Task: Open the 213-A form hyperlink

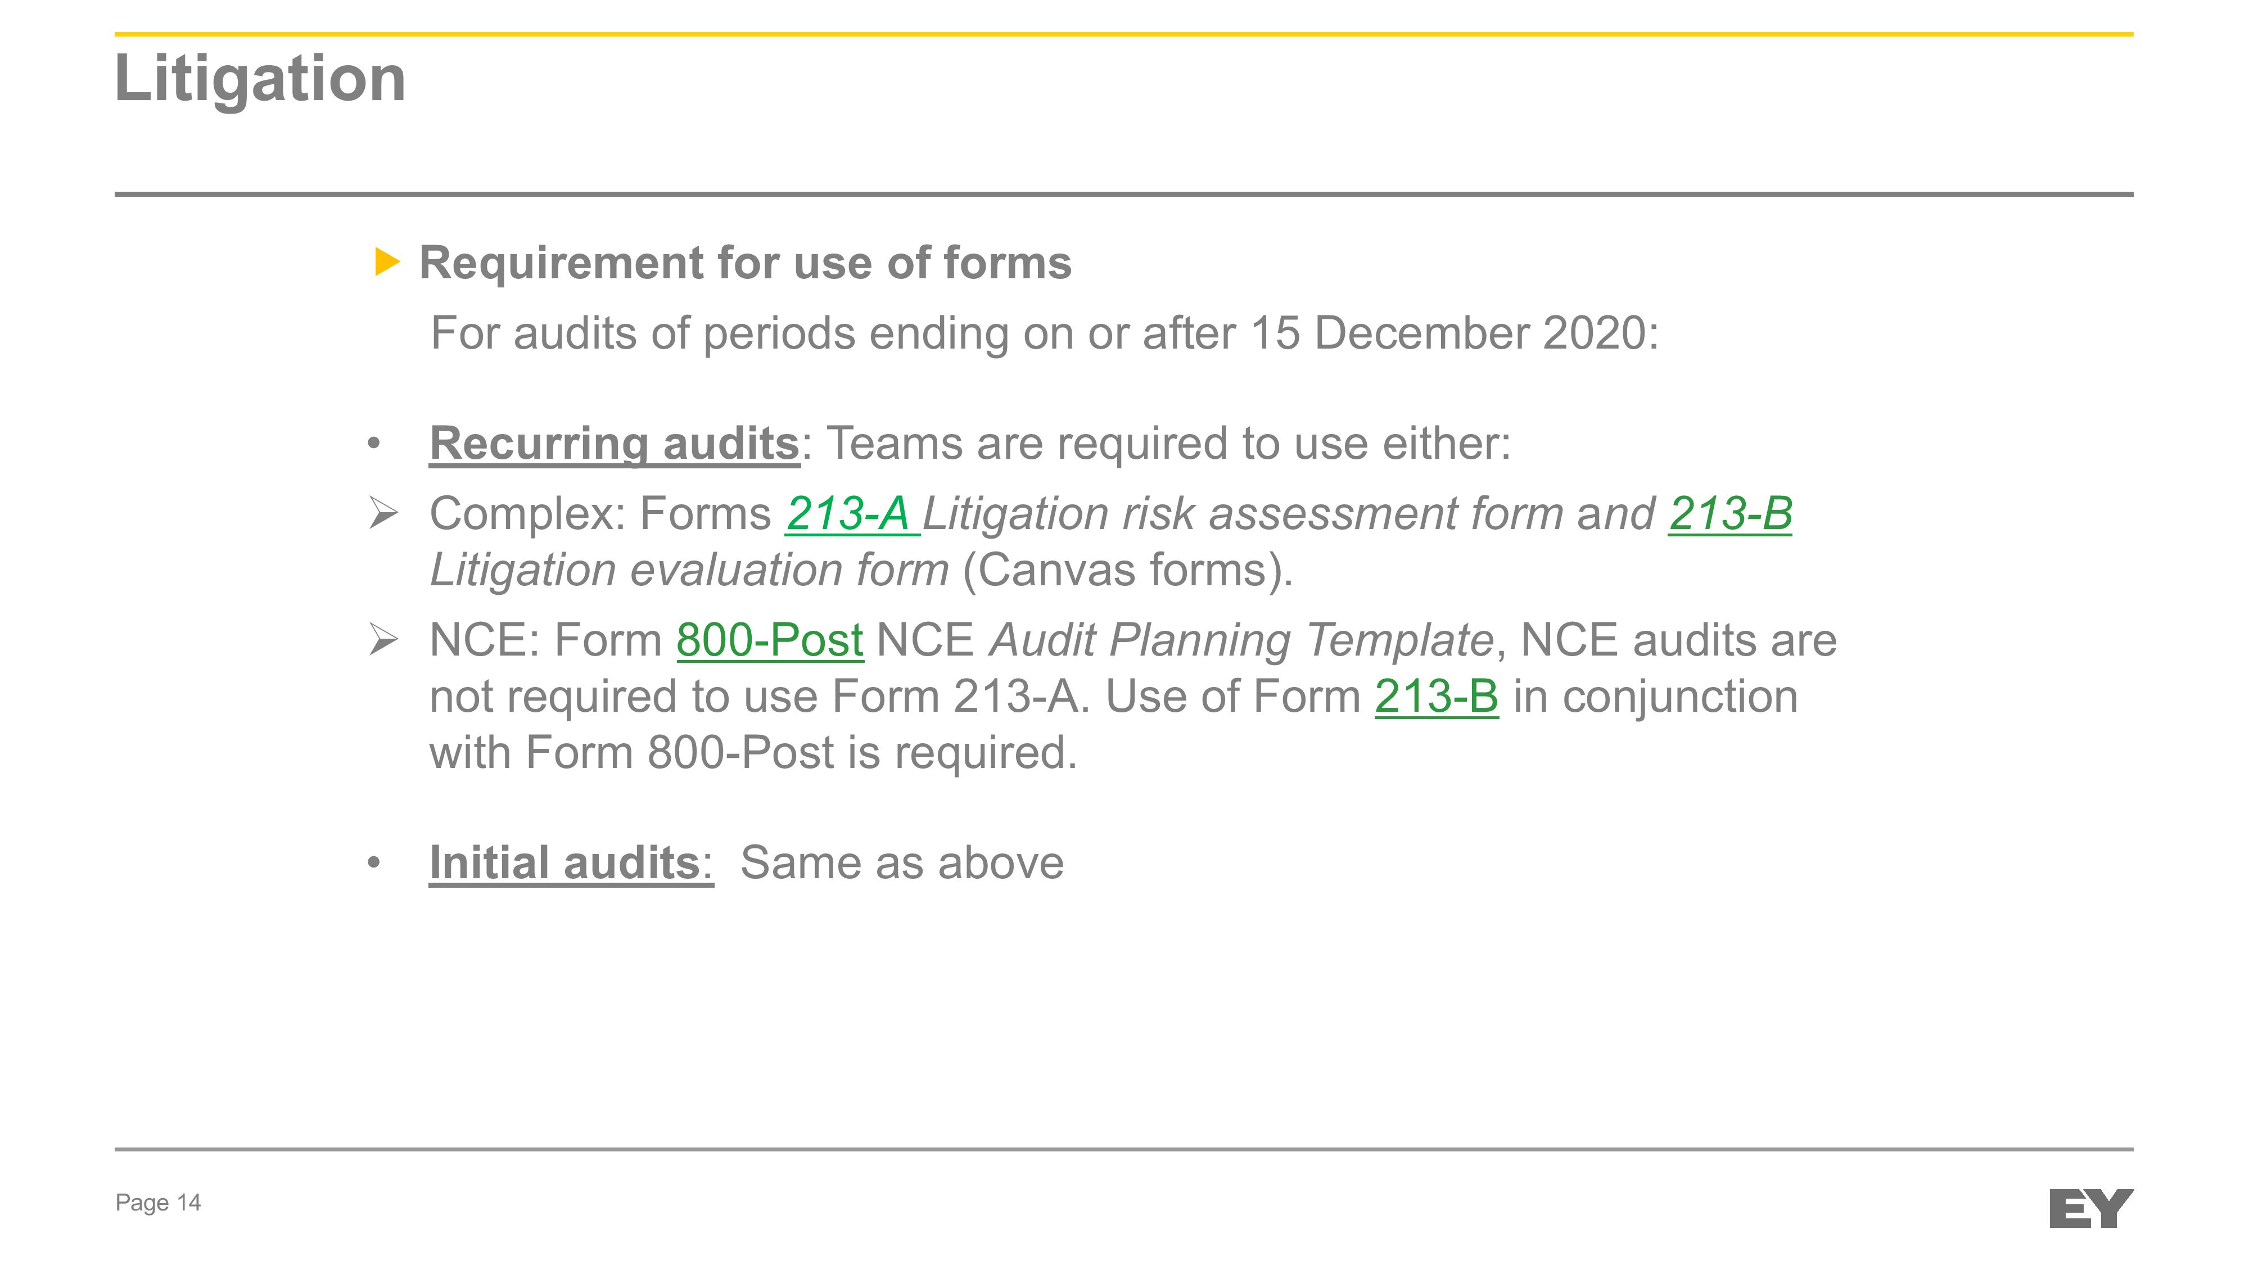Action: (851, 513)
